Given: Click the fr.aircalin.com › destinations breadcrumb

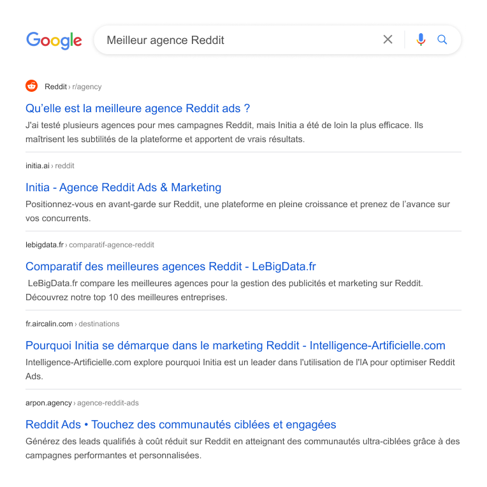Looking at the screenshot, I should (73, 324).
